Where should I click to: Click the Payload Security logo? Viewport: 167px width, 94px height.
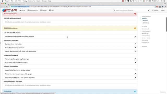(10, 10)
